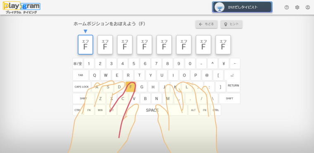Click the [ bracket key
The image size is (314, 153).
click(218, 75)
